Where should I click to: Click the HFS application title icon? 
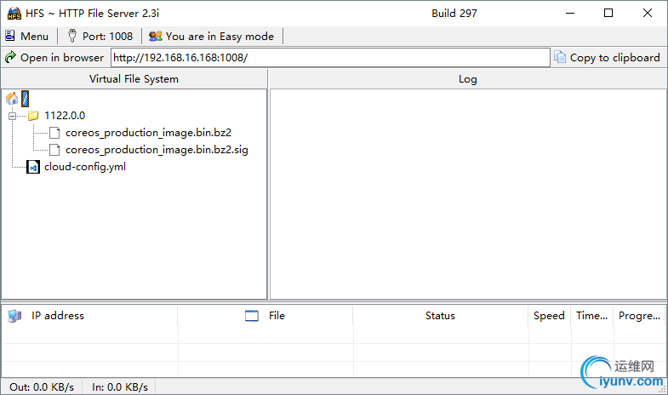point(14,14)
